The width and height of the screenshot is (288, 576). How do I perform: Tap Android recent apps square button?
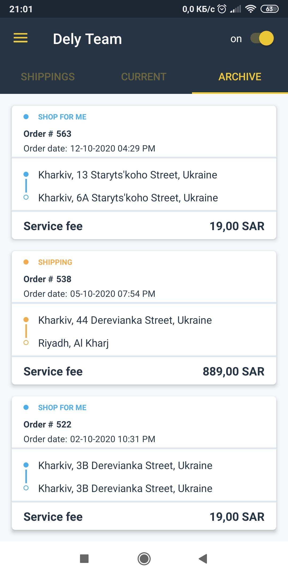(x=84, y=559)
